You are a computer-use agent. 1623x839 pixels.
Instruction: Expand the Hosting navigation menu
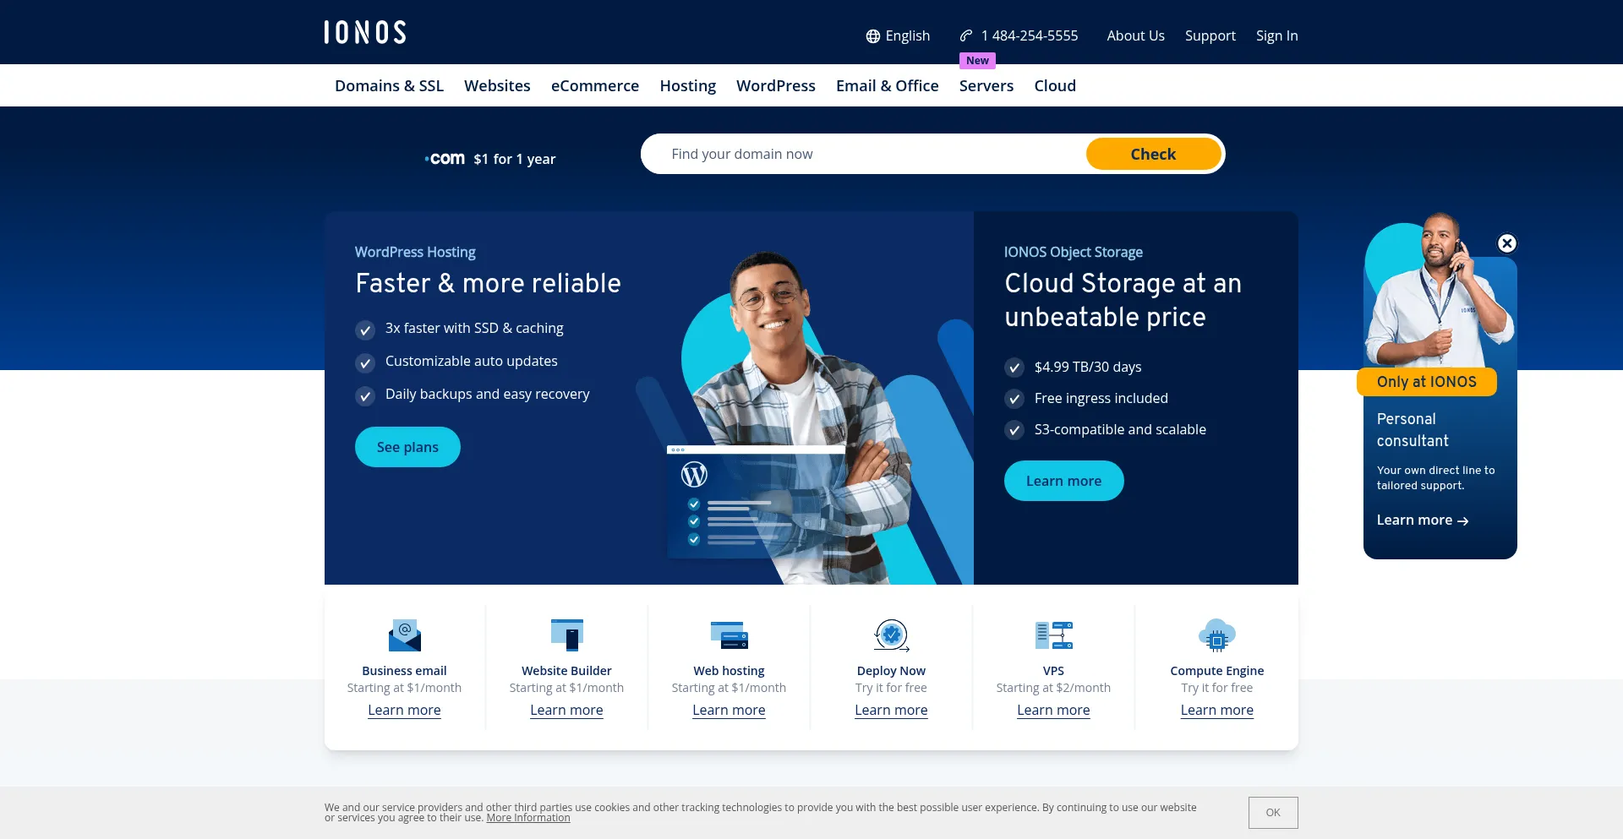point(687,85)
